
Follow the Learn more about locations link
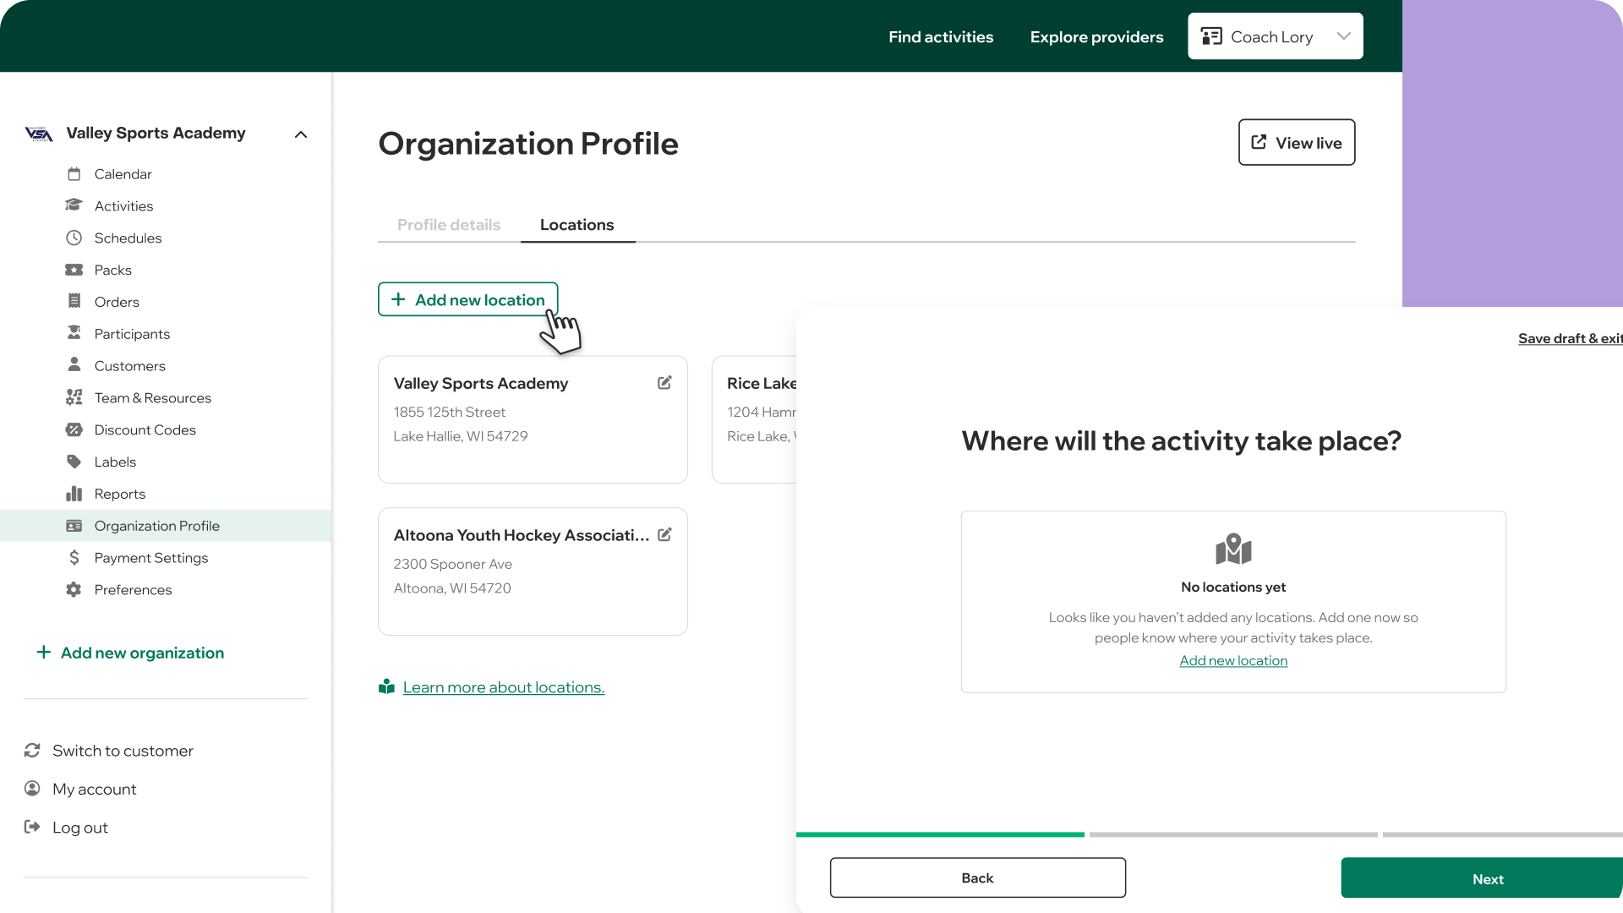[504, 687]
